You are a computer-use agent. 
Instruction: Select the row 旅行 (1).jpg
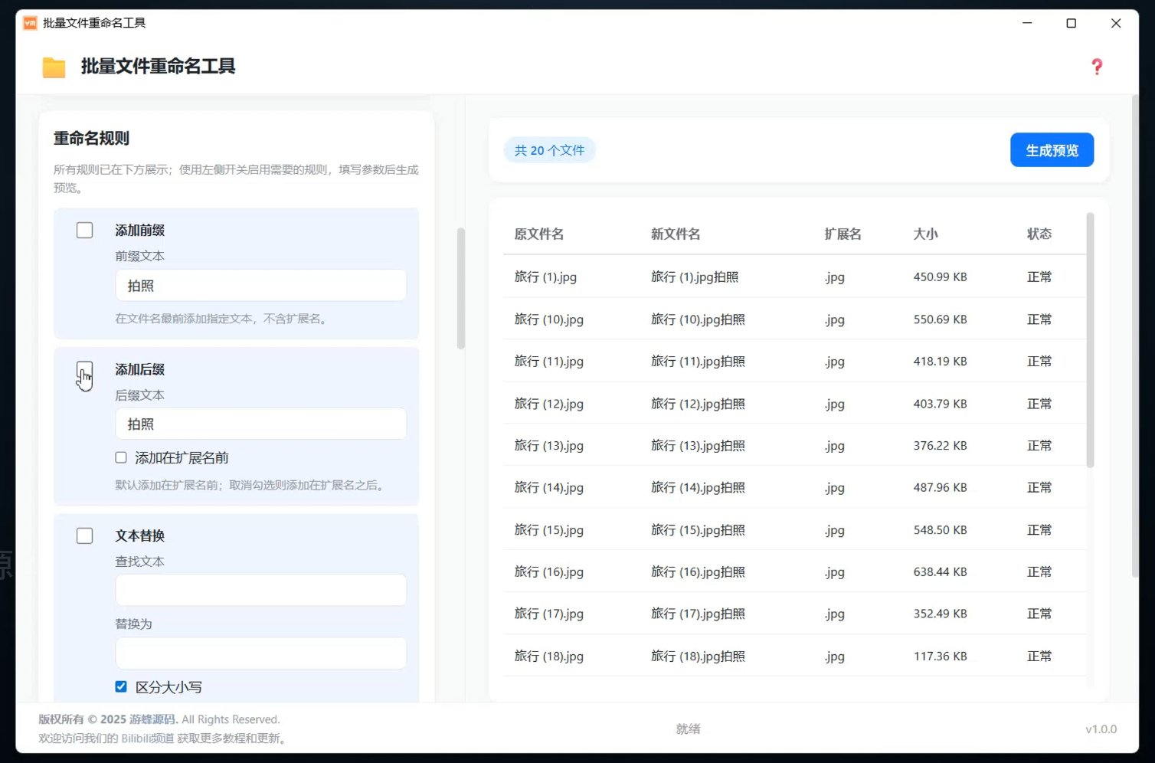pyautogui.click(x=794, y=277)
